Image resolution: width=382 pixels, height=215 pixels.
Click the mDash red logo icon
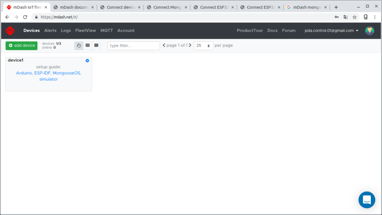pyautogui.click(x=10, y=31)
